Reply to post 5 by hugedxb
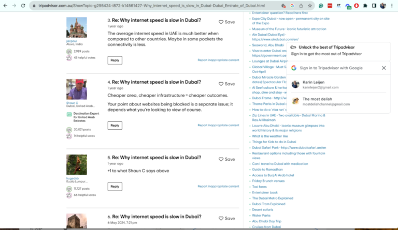The height and width of the screenshot is (230, 398). tap(115, 187)
